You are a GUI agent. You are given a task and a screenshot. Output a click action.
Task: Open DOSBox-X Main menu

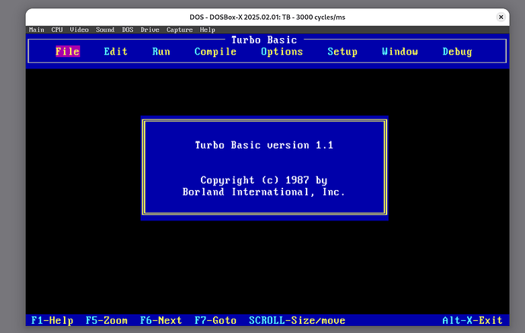point(37,30)
